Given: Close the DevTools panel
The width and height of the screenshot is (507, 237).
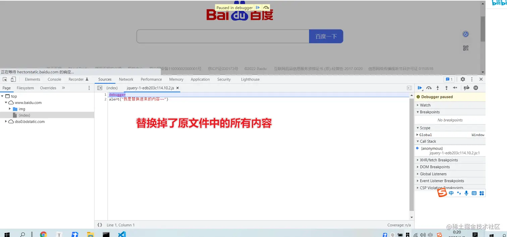Looking at the screenshot, I should pos(481,79).
